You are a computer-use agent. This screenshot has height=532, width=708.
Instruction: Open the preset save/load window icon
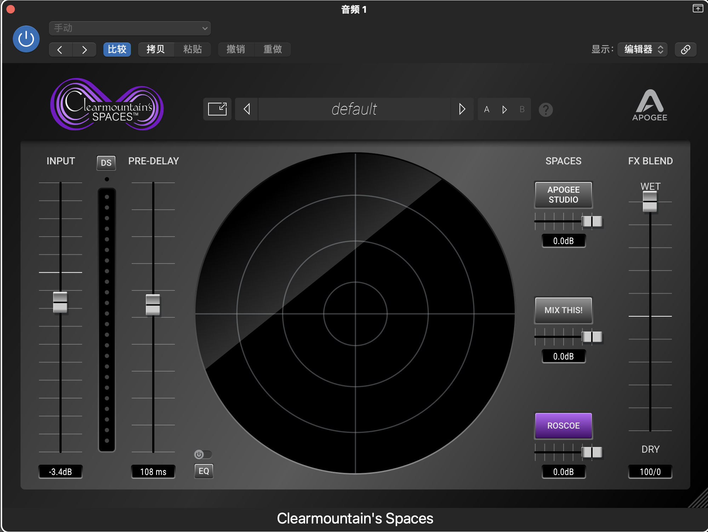tap(217, 109)
